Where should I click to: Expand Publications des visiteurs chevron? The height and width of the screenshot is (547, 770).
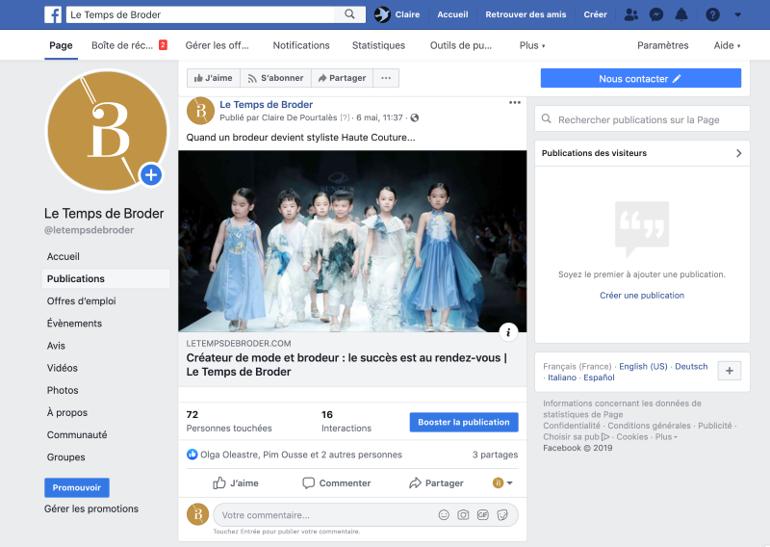739,153
